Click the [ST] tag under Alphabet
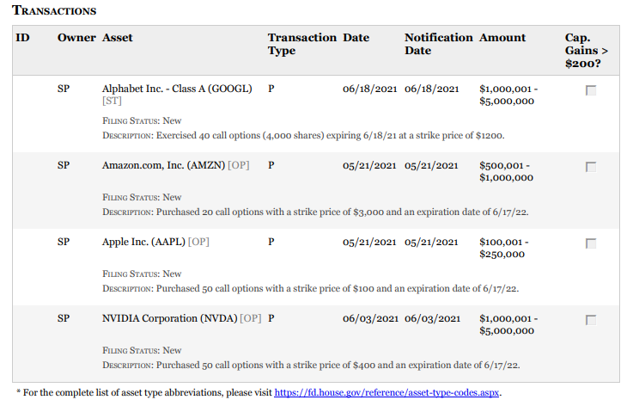 112,101
